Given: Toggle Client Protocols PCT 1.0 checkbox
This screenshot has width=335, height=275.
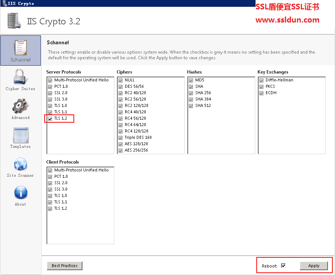Looking at the screenshot, I should 50,177.
